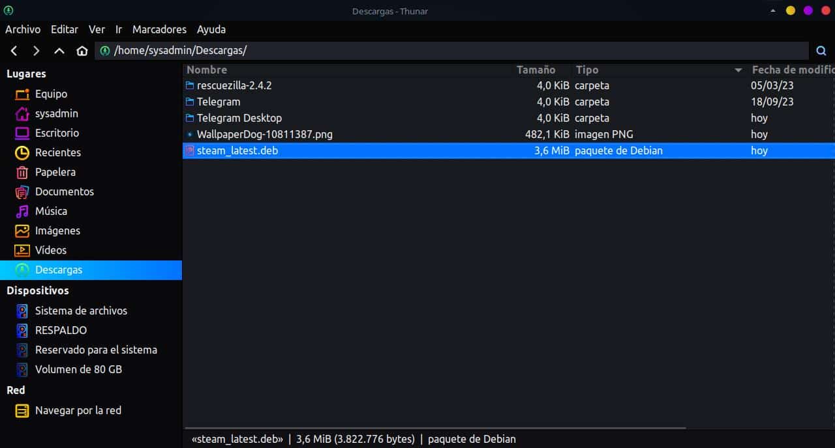Image resolution: width=835 pixels, height=448 pixels.
Task: Click the Imágenes picture icon
Action: 22,231
